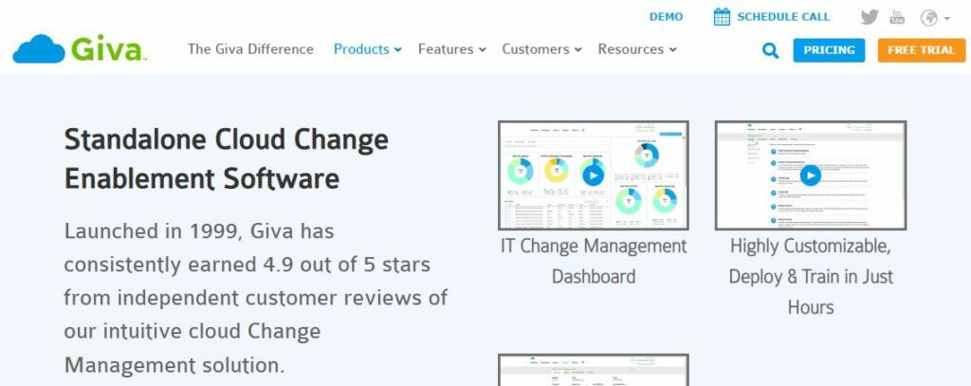Click the Standalone Cloud Change Enablement Software heading
The height and width of the screenshot is (386, 971).
(x=226, y=159)
